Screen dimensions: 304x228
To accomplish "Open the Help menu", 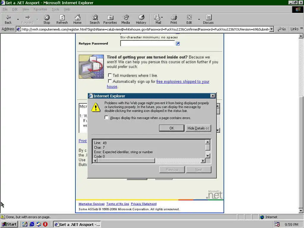I will [67, 9].
